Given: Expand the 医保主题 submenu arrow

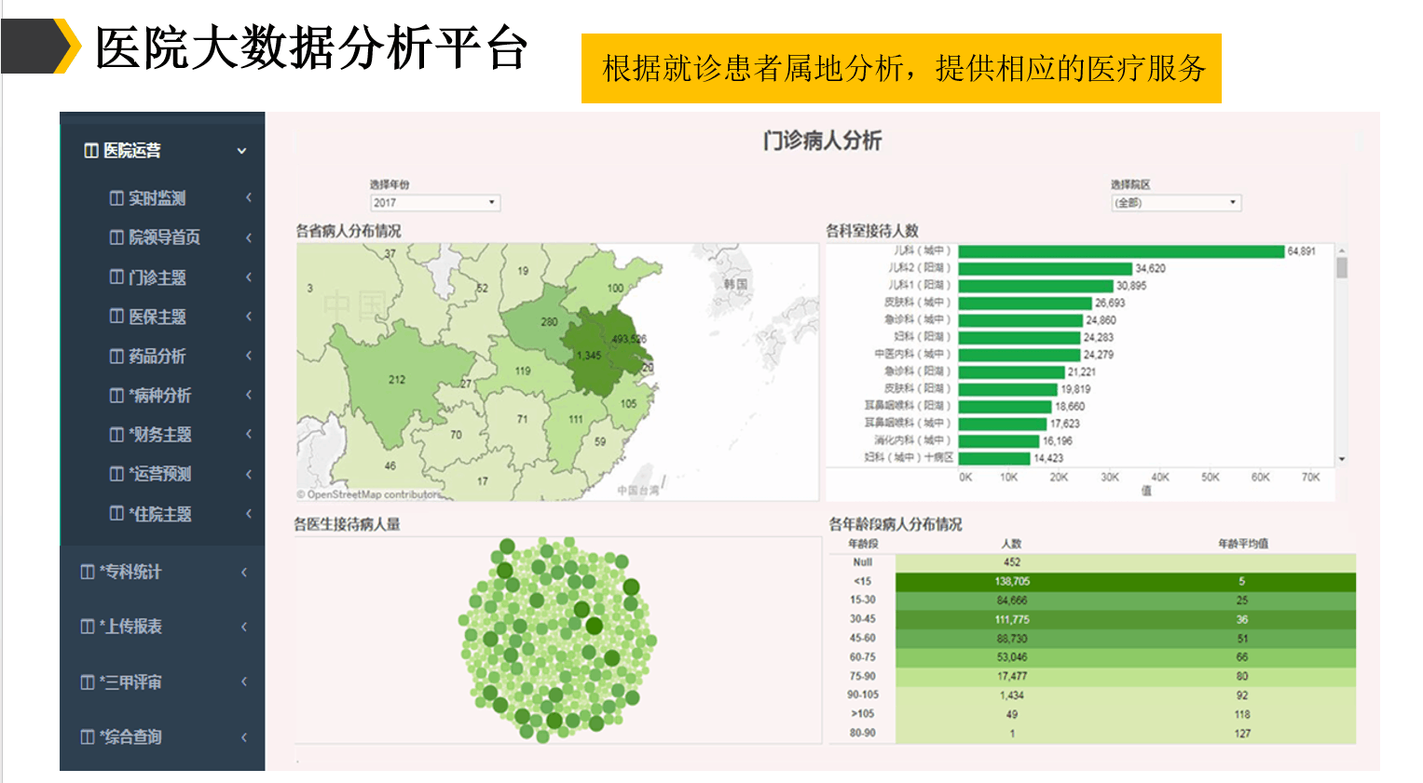Looking at the screenshot, I should [x=249, y=317].
